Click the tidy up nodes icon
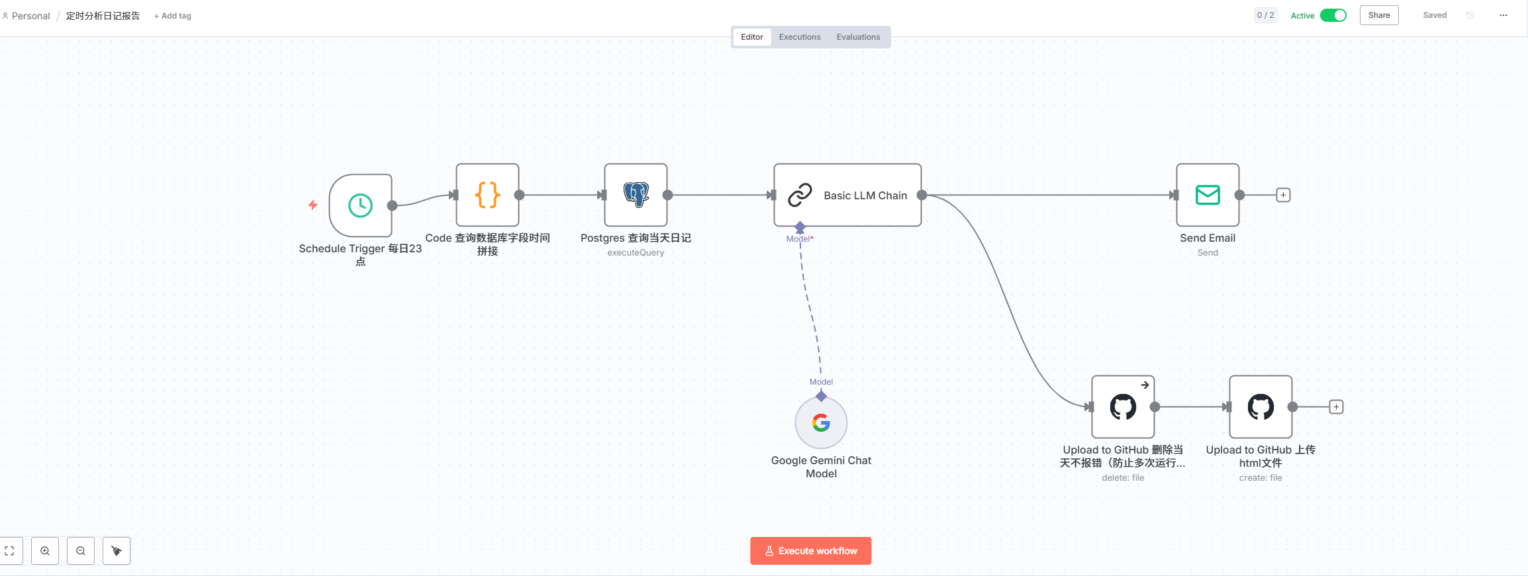Image resolution: width=1528 pixels, height=576 pixels. (x=117, y=551)
